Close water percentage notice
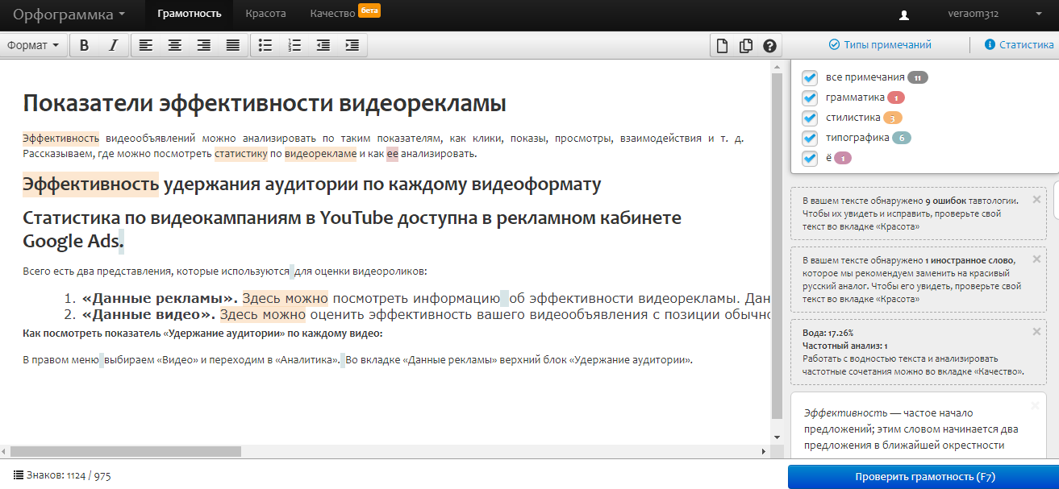This screenshot has height=489, width=1059. pos(1036,331)
